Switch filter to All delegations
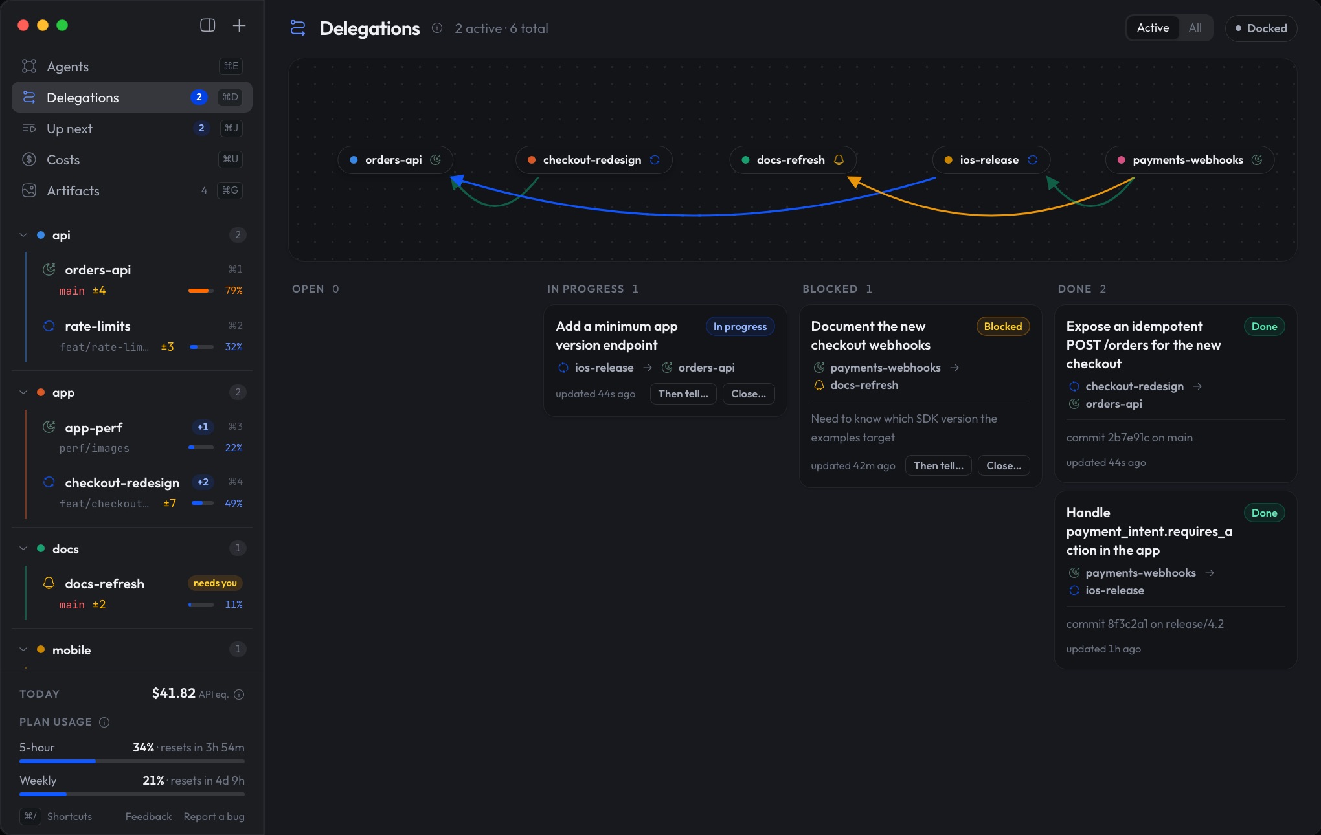Screen dimensions: 1321x835 (x=1195, y=28)
